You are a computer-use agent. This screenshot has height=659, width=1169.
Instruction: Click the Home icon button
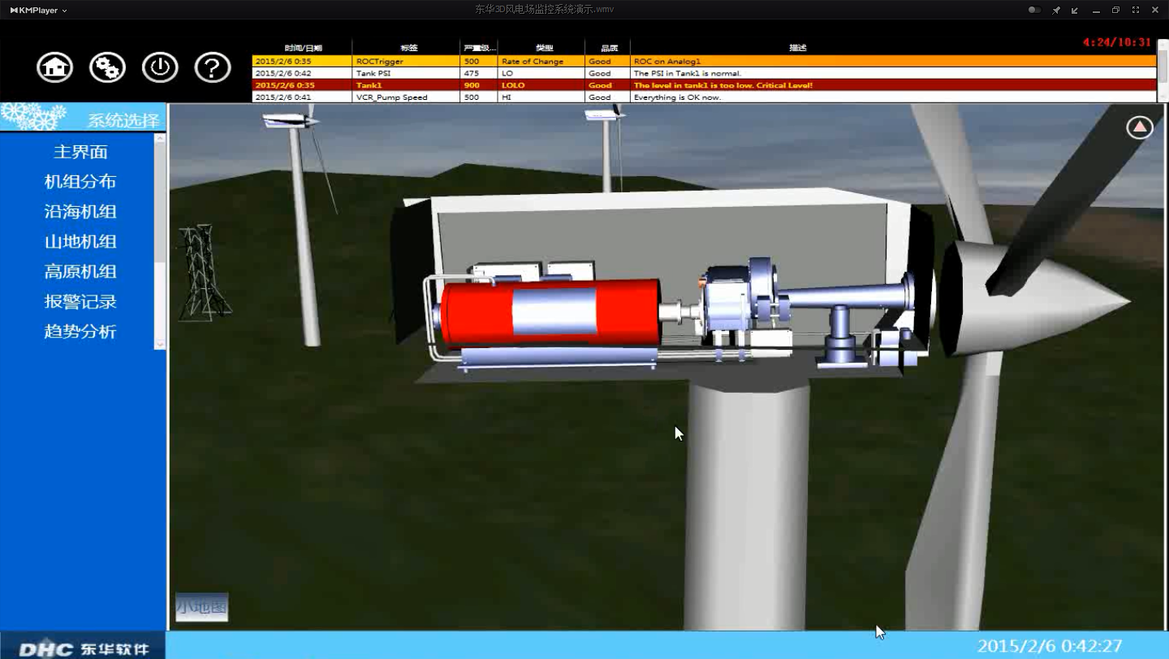coord(54,67)
